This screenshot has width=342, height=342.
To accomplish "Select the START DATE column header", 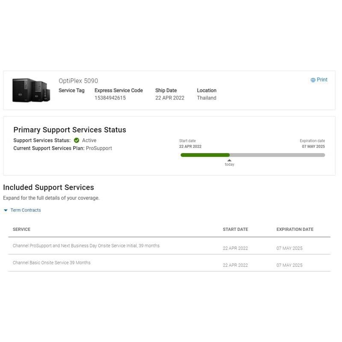I will (235, 230).
